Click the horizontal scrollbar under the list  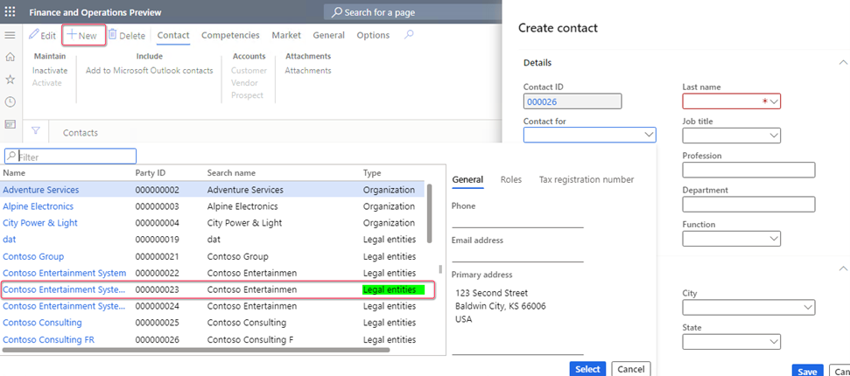196,350
